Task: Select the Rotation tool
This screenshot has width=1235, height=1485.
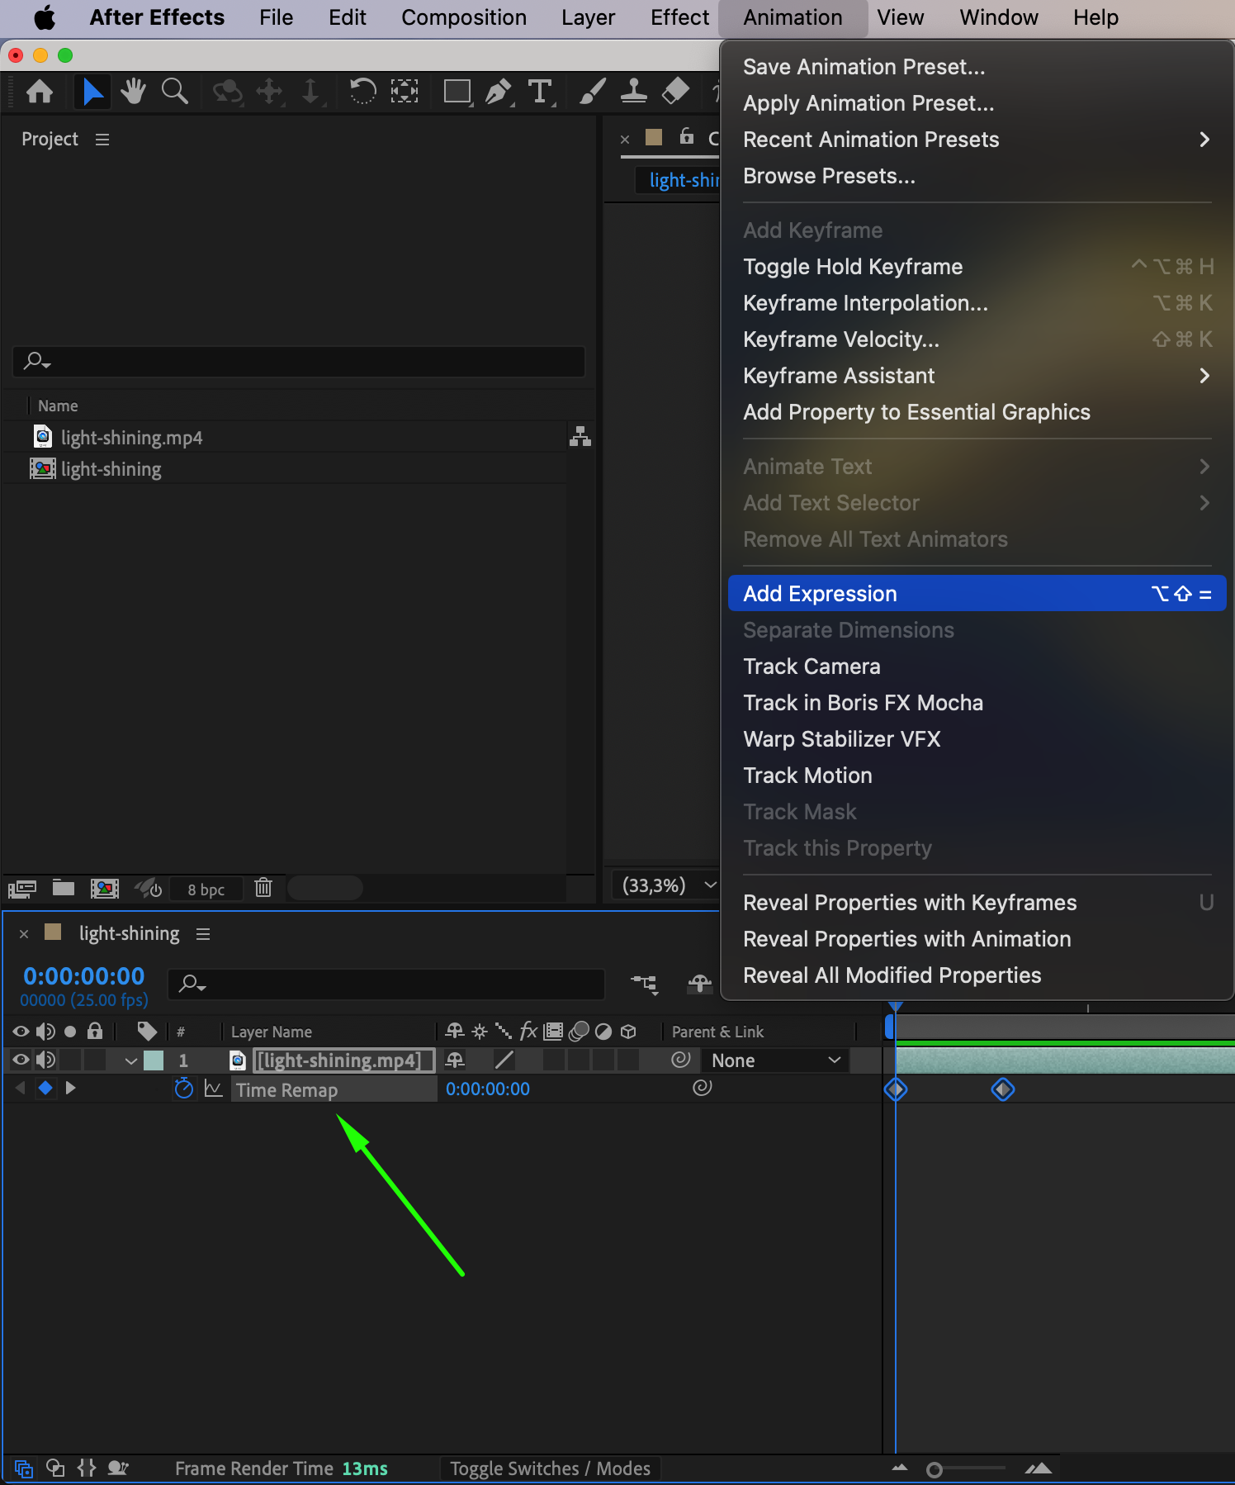Action: click(362, 91)
